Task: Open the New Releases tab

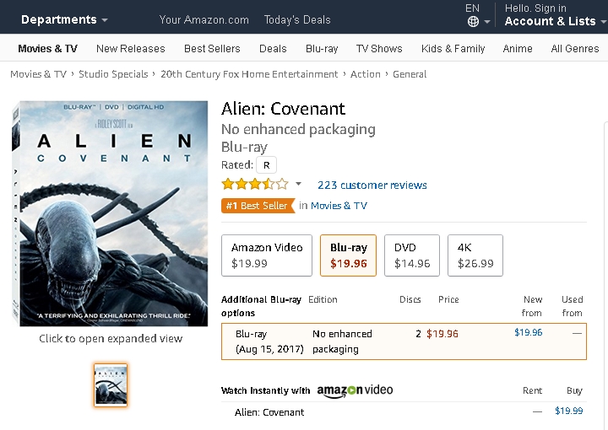Action: coord(131,49)
